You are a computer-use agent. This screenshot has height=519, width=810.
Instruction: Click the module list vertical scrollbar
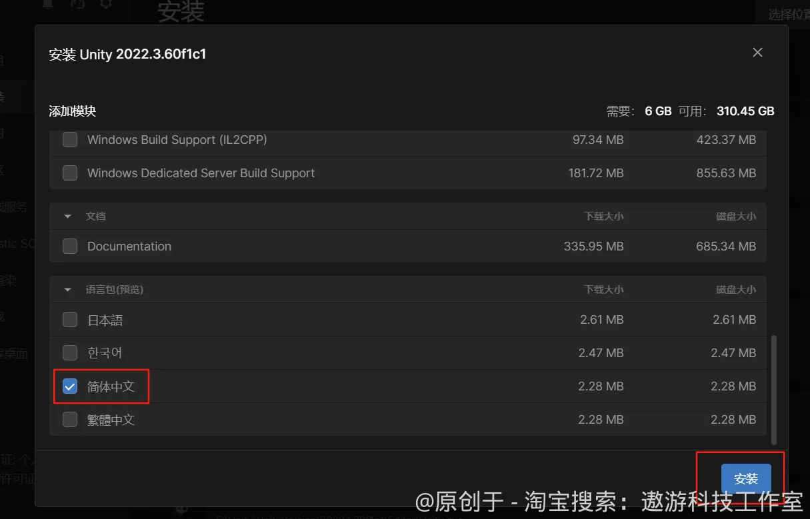773,390
